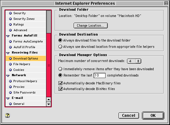This screenshot has height=125, width=170.
Task: Toggle Automatically decode MacBinary files checkbox
Action: [60, 83]
